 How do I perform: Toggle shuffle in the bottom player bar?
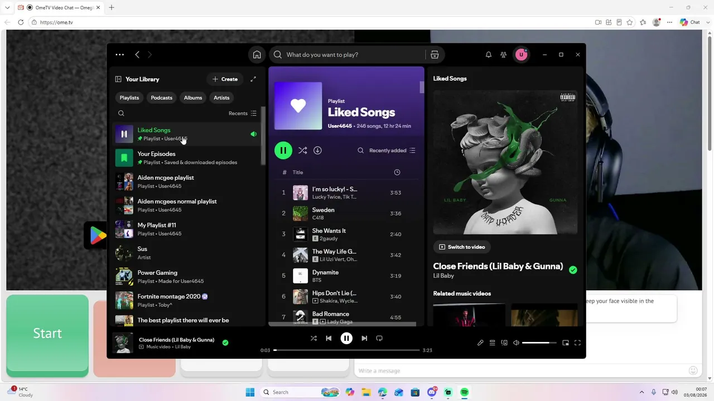tap(313, 338)
